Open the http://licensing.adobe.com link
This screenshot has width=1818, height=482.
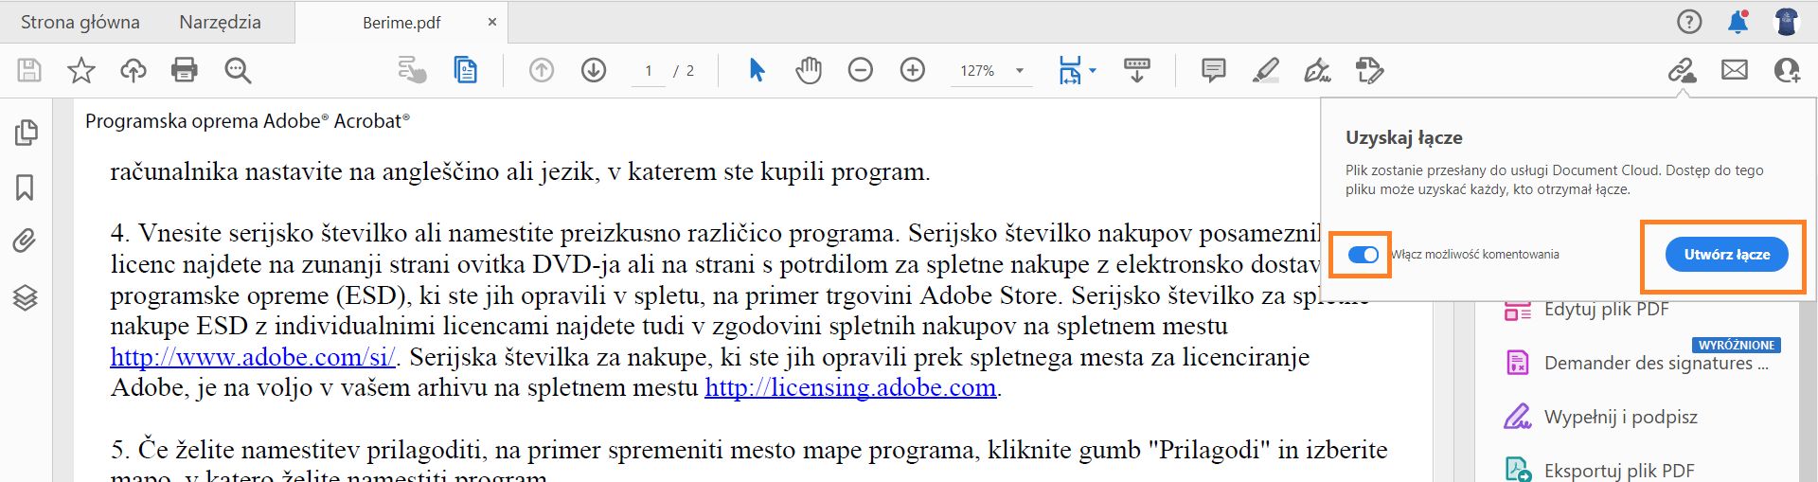[x=850, y=387]
